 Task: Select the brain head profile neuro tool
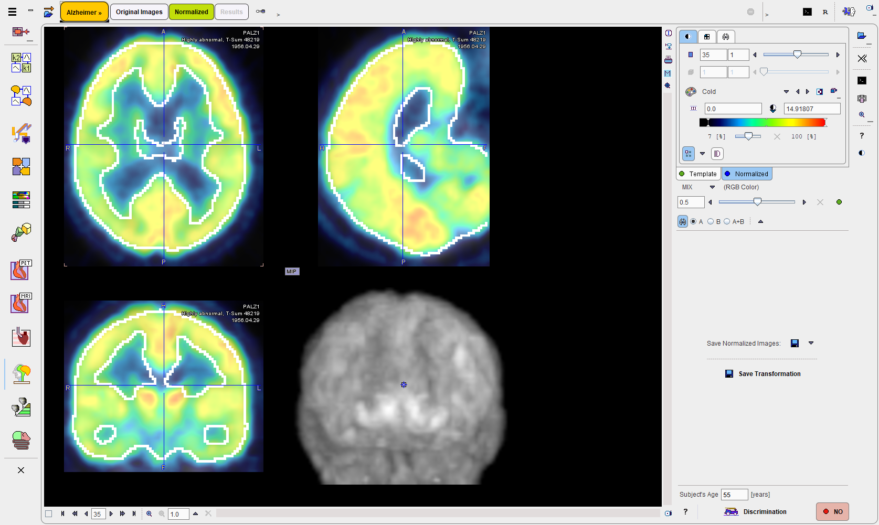click(x=21, y=374)
